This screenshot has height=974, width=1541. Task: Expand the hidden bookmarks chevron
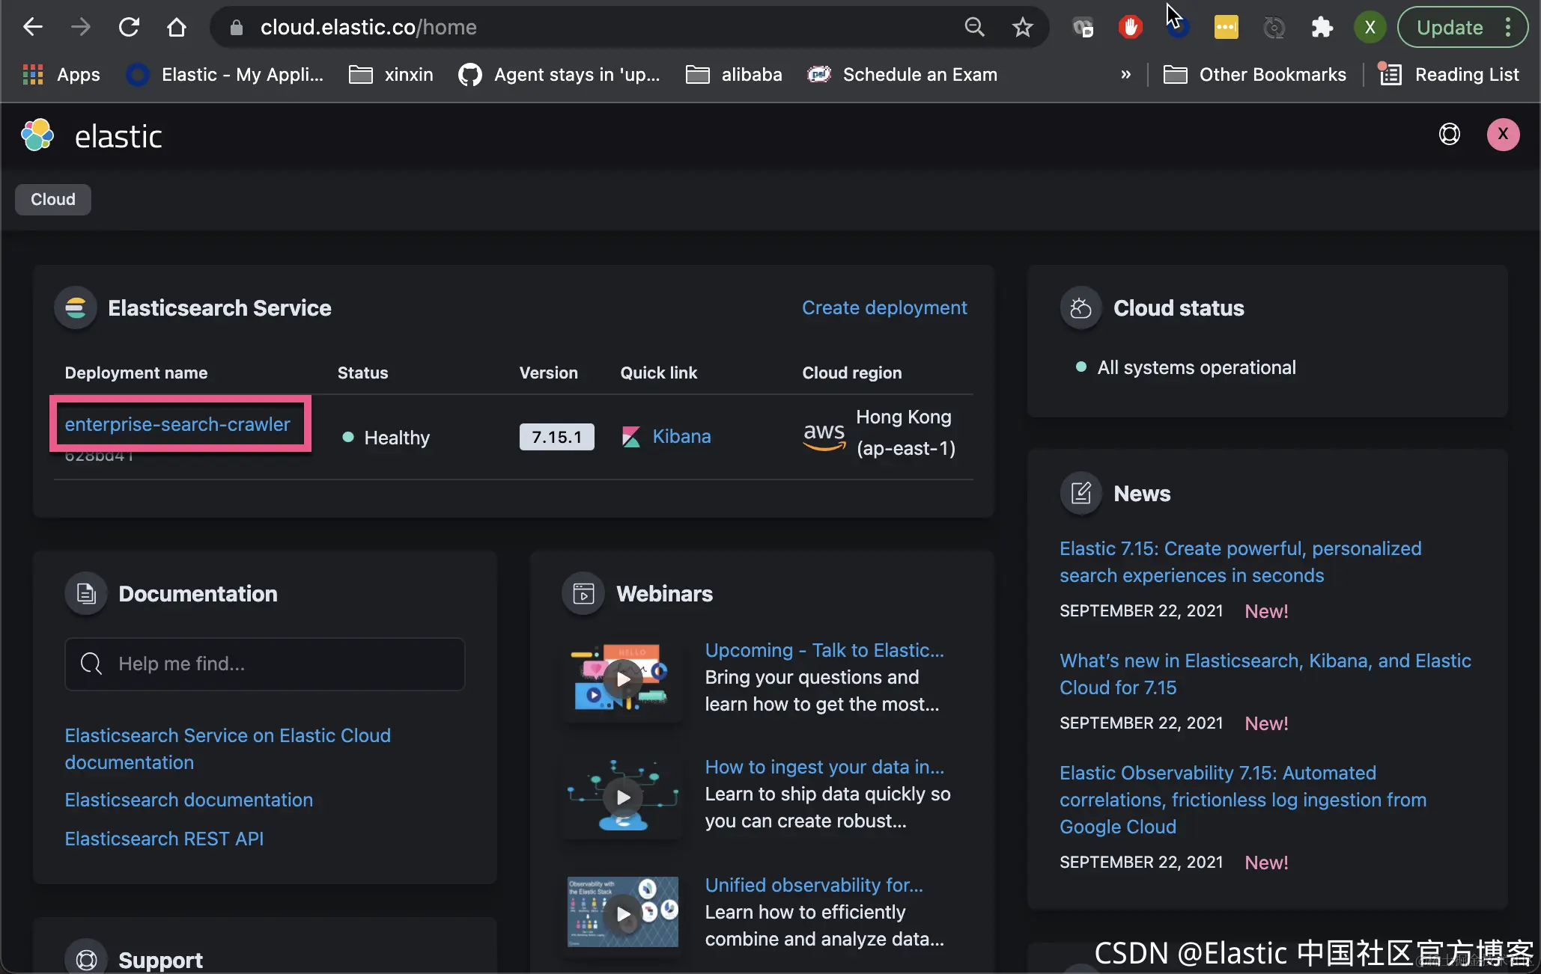pos(1125,74)
